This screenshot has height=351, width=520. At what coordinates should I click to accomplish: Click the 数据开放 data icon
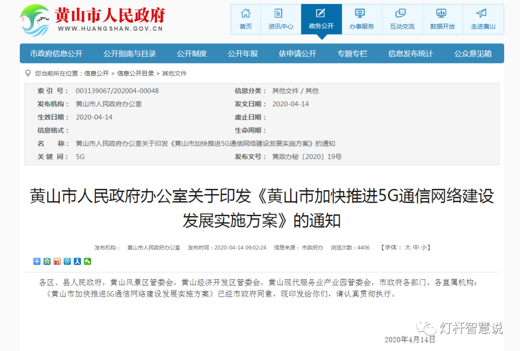[442, 14]
